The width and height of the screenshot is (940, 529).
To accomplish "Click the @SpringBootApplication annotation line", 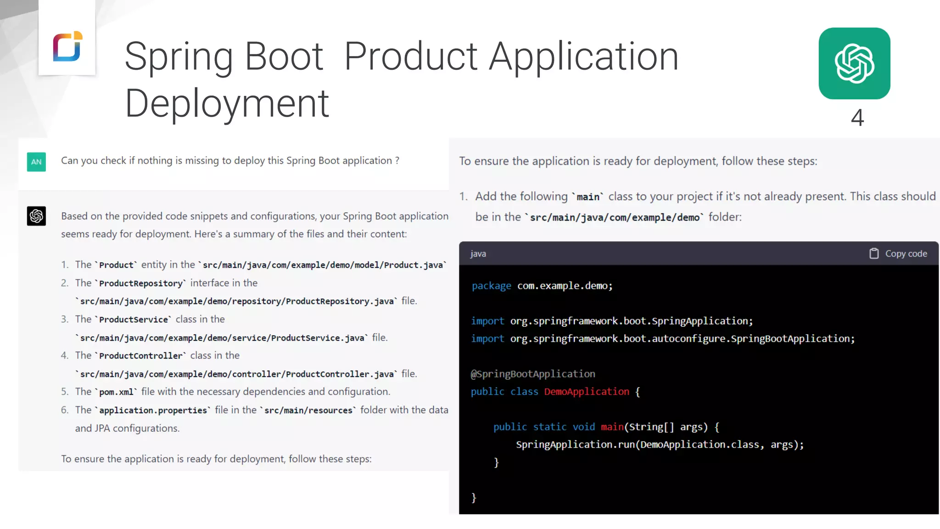I will pos(533,374).
